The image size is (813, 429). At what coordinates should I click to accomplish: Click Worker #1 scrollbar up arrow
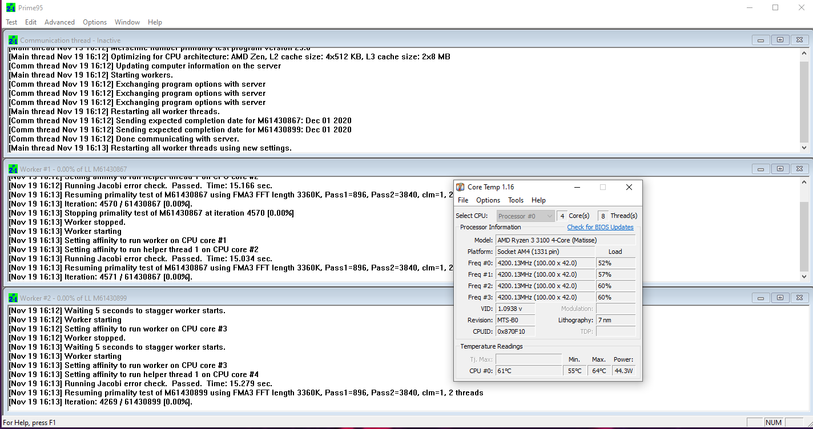[804, 181]
